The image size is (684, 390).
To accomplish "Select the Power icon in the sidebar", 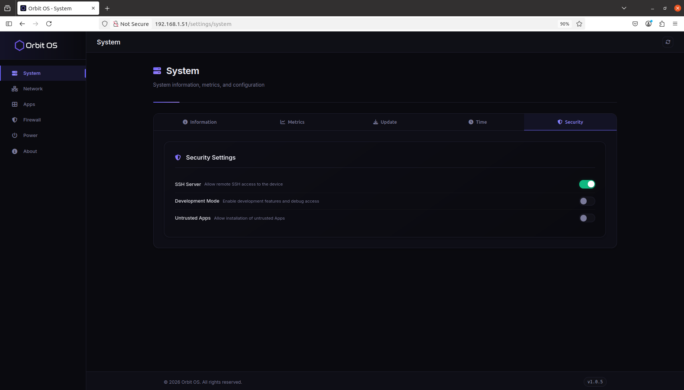I will tap(14, 135).
